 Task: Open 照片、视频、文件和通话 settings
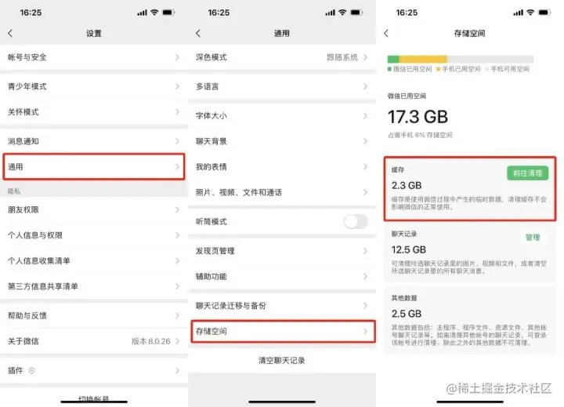pos(282,192)
